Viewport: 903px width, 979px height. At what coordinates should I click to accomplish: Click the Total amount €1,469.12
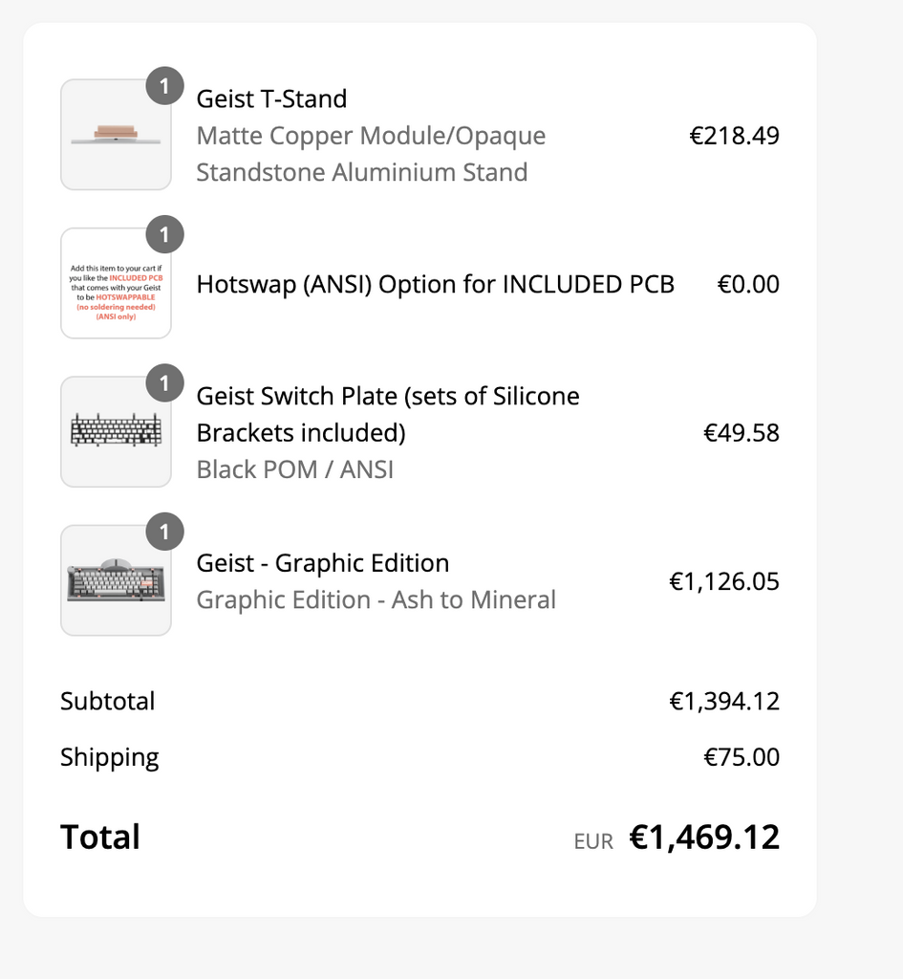[704, 837]
